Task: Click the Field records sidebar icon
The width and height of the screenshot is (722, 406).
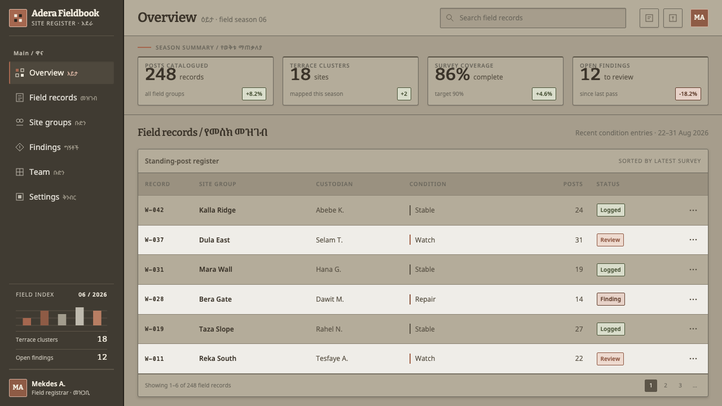Action: (20, 98)
